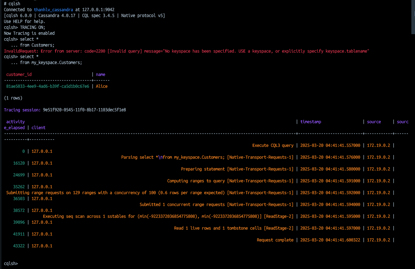Click the 'Preparing statement' activity row

(237, 169)
